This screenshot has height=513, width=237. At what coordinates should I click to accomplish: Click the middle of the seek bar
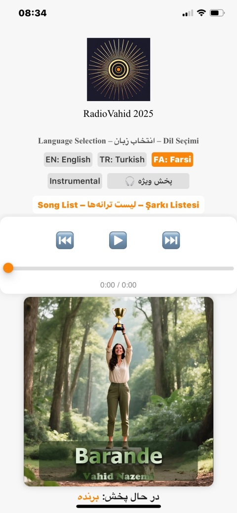point(118,268)
